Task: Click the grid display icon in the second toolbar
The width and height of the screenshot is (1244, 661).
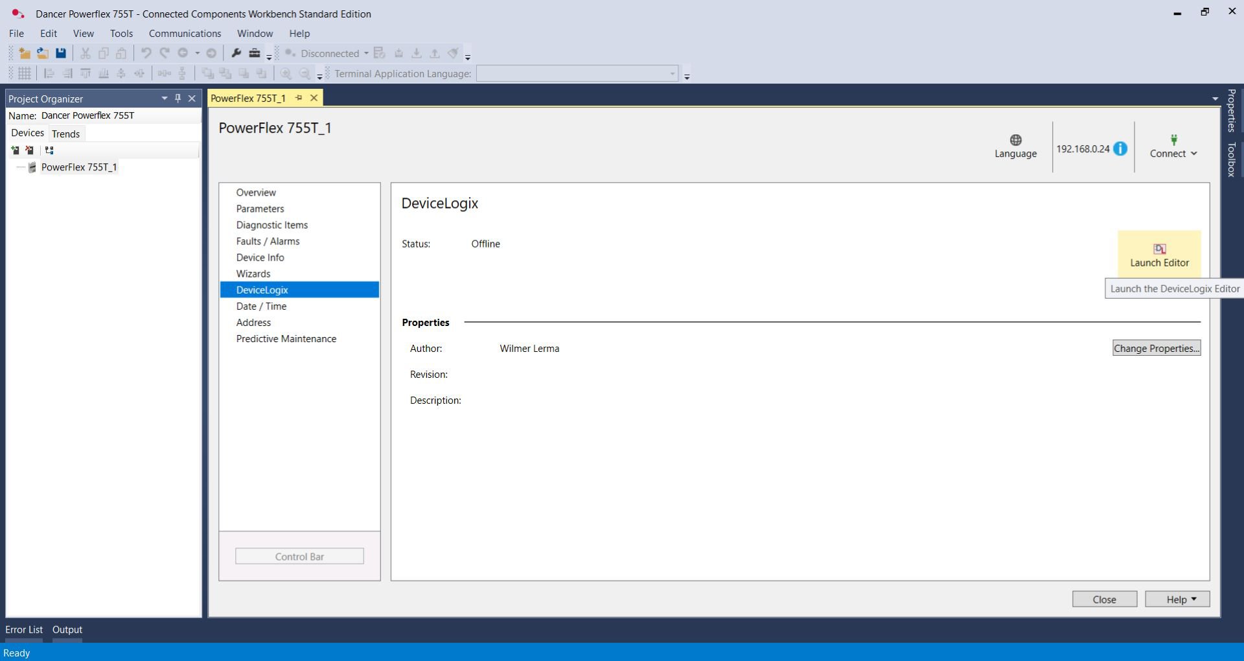Action: click(25, 73)
